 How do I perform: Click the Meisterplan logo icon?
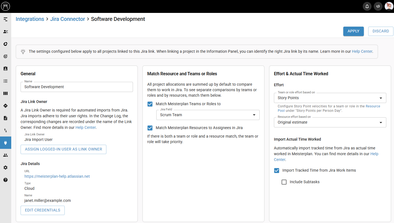pyautogui.click(x=5, y=6)
